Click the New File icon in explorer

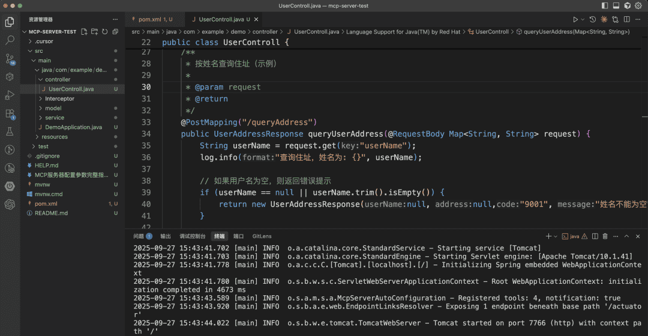pyautogui.click(x=85, y=32)
